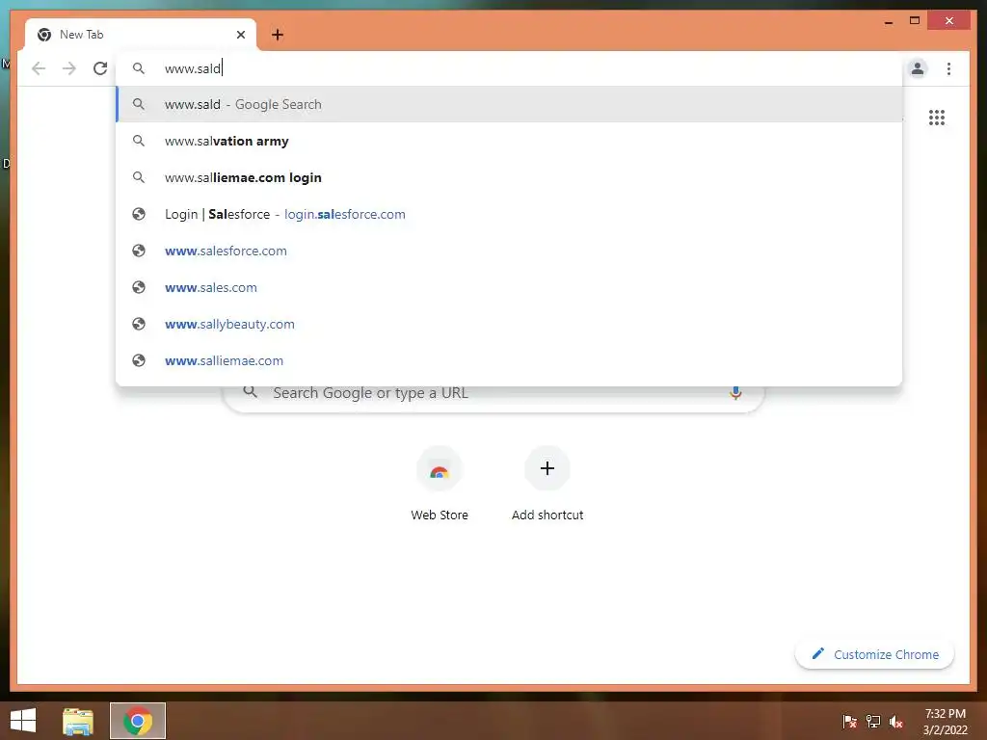Pick www.salesforce.com suggestion
Viewport: 987px width, 740px height.
(509, 251)
